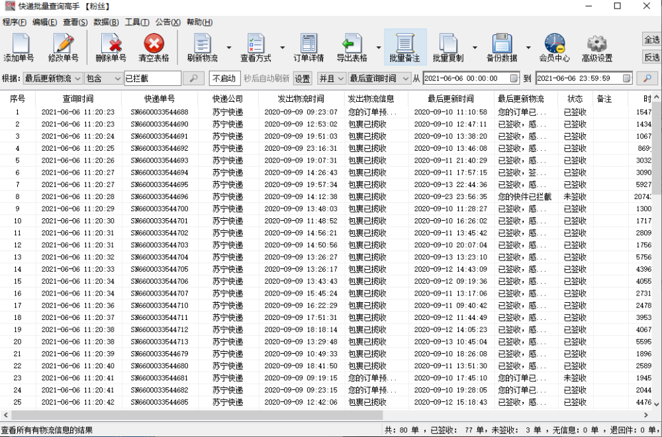Select tracking number SN6600033544685
The width and height of the screenshot is (662, 437).
(x=159, y=402)
